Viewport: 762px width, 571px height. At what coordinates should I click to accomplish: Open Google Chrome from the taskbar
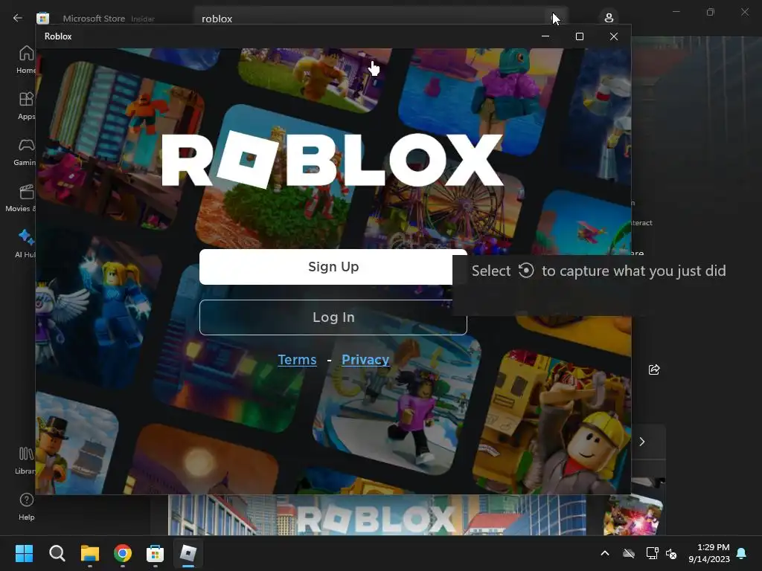[123, 553]
